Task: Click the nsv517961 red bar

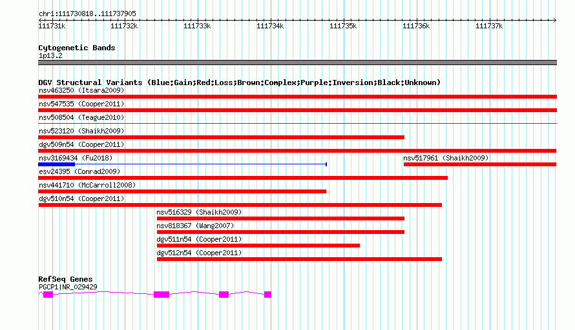Action: coord(480,164)
